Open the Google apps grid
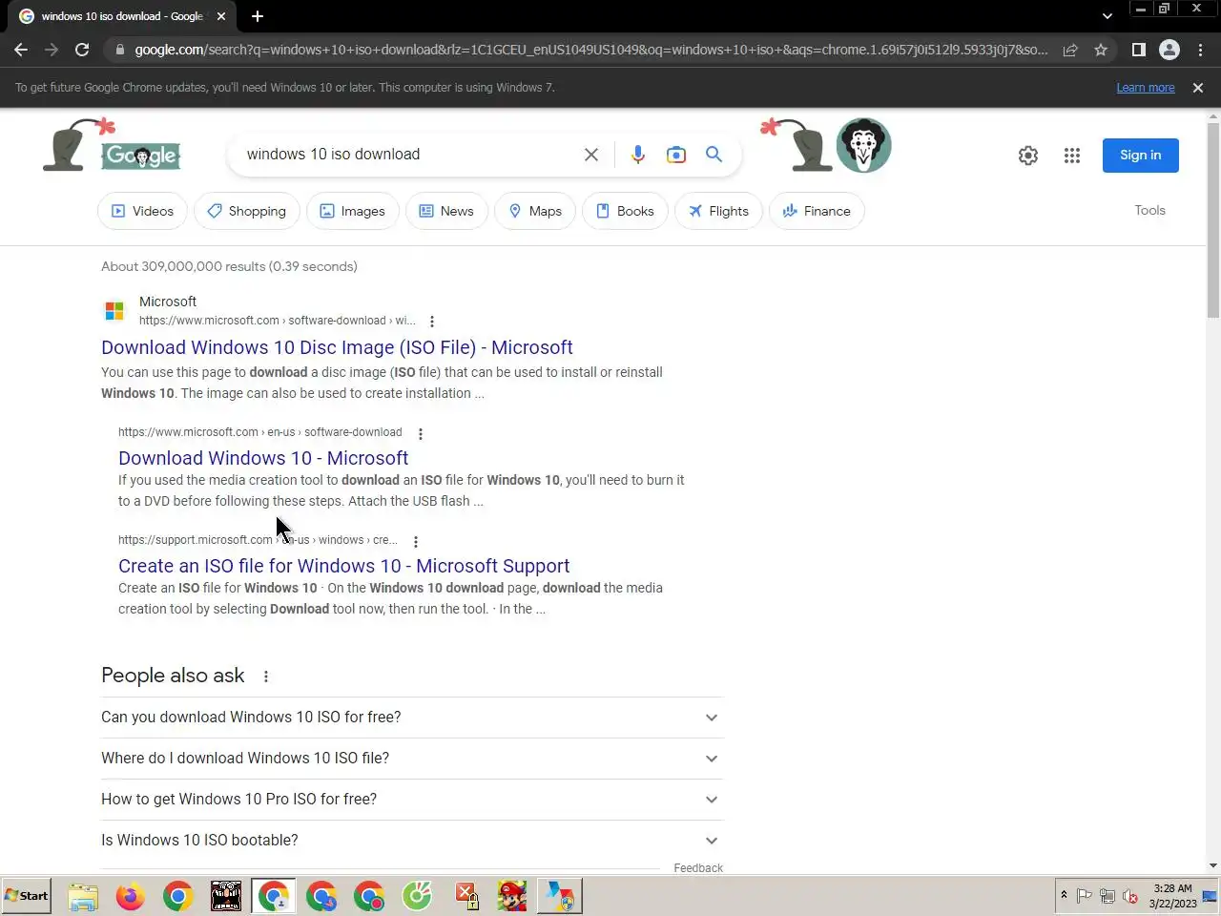 tap(1072, 156)
